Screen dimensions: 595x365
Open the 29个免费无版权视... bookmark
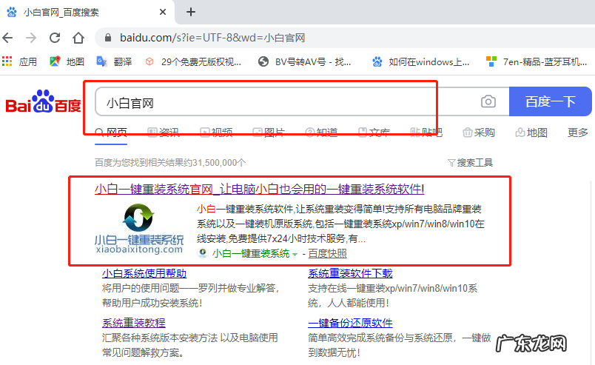[194, 61]
